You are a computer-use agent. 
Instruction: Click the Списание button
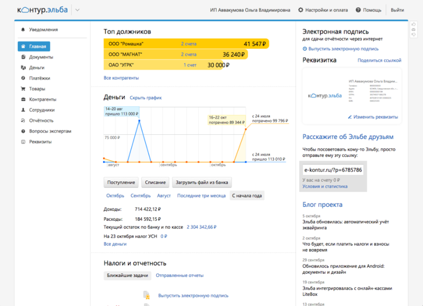coord(155,182)
